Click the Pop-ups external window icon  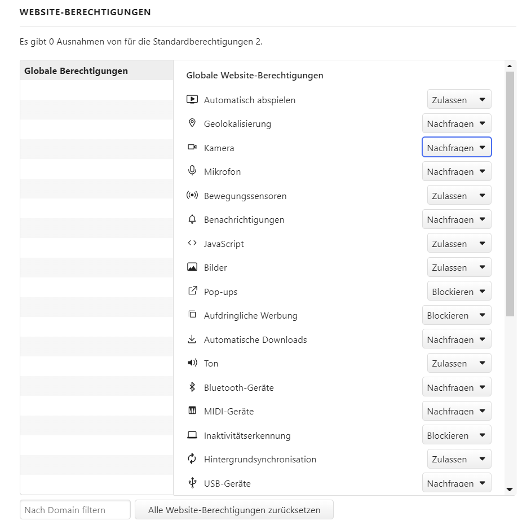click(192, 290)
